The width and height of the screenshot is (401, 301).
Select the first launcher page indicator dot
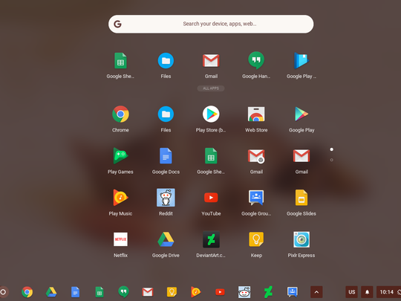[332, 149]
